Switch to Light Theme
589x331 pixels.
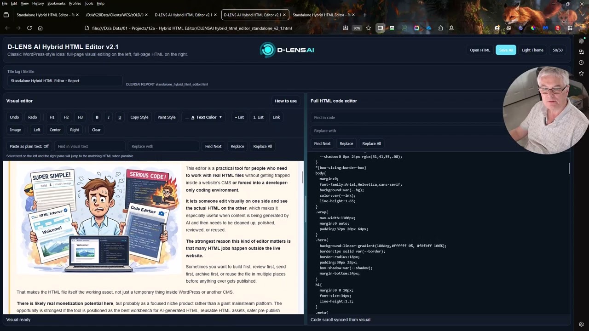click(532, 50)
